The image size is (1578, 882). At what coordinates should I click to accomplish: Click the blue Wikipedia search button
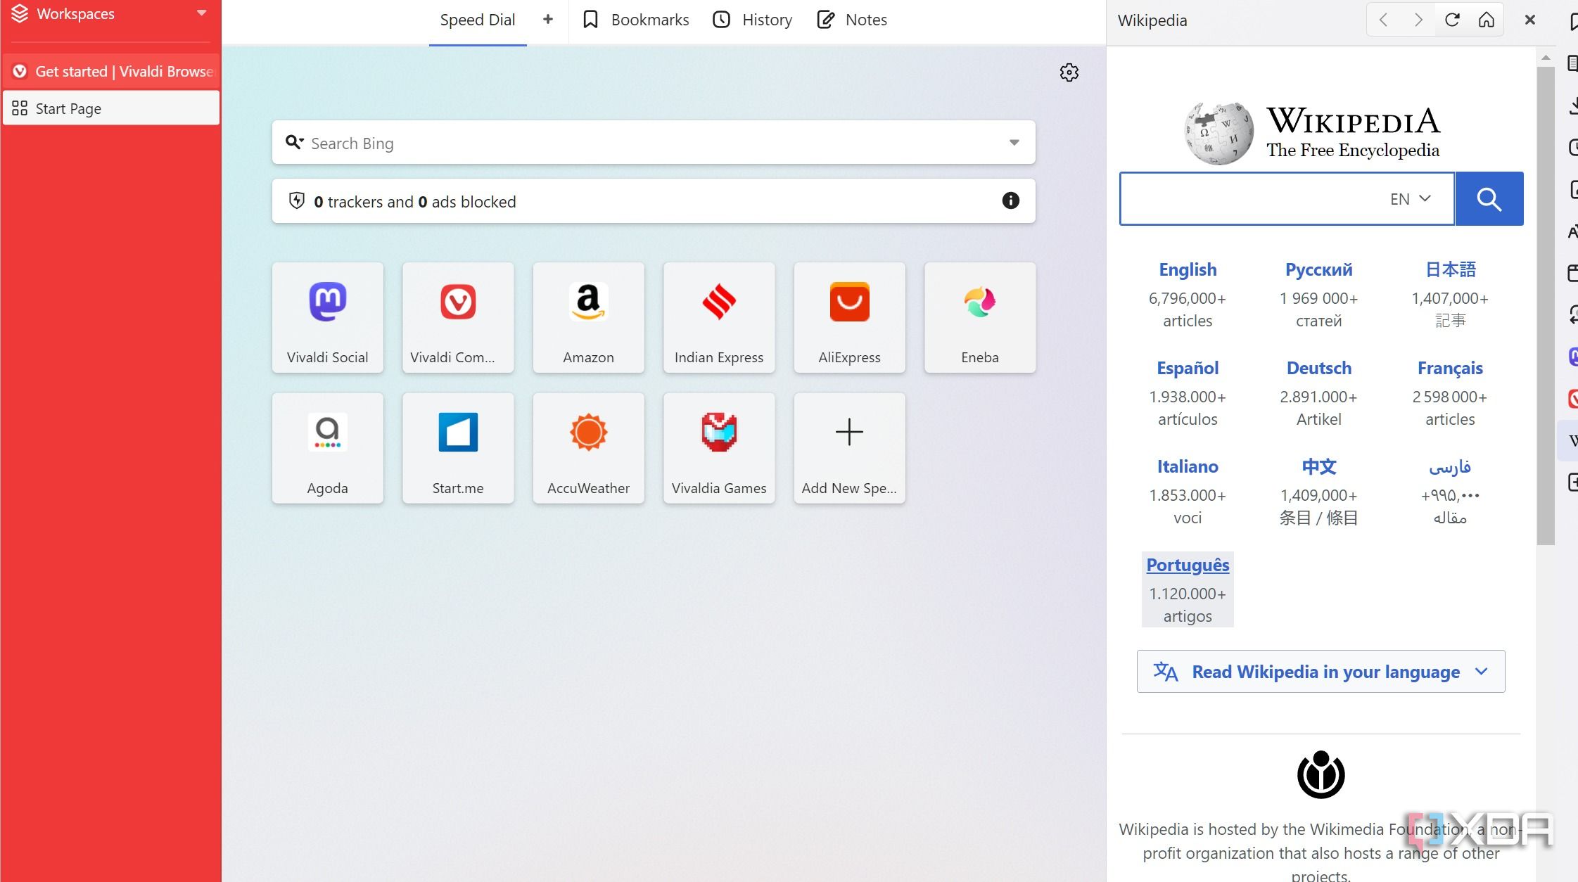tap(1489, 198)
